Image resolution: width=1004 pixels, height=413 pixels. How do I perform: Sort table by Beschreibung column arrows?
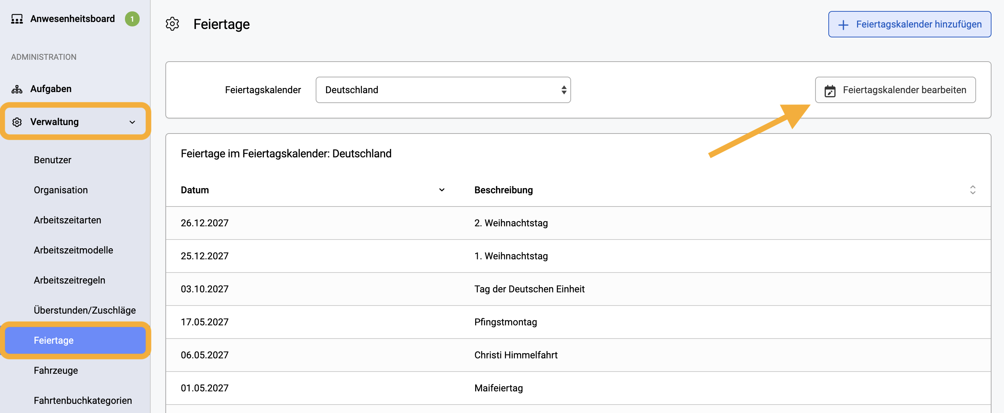[x=972, y=190]
